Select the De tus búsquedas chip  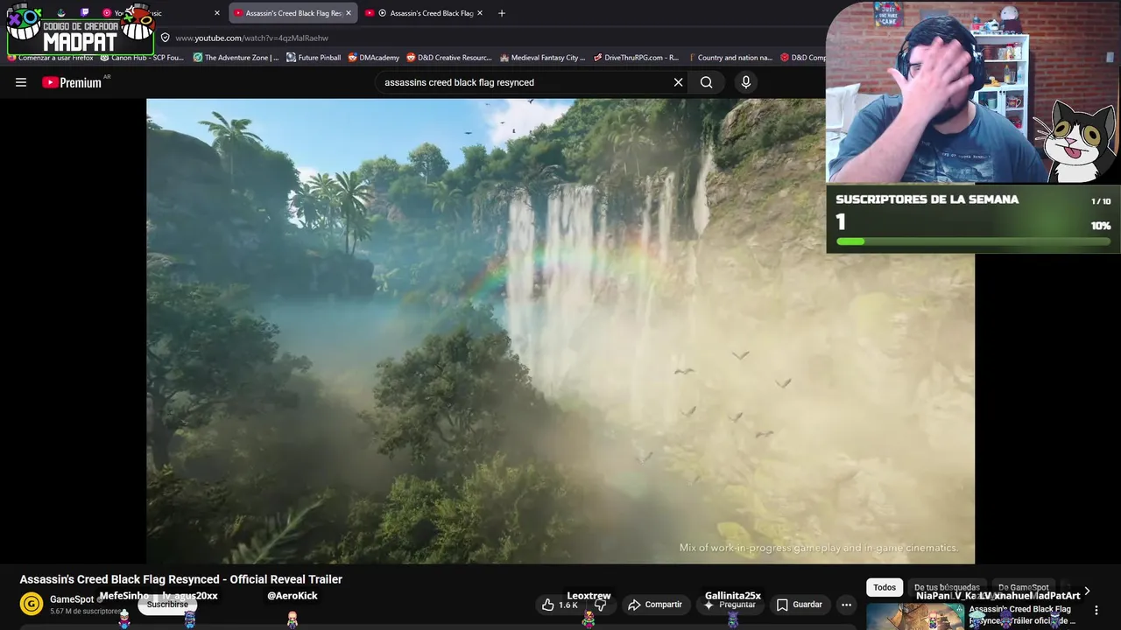point(947,588)
